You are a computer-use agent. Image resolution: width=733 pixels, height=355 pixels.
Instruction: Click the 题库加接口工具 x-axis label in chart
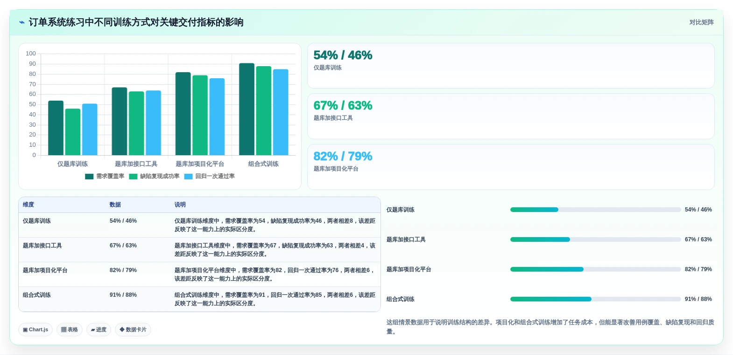click(136, 164)
